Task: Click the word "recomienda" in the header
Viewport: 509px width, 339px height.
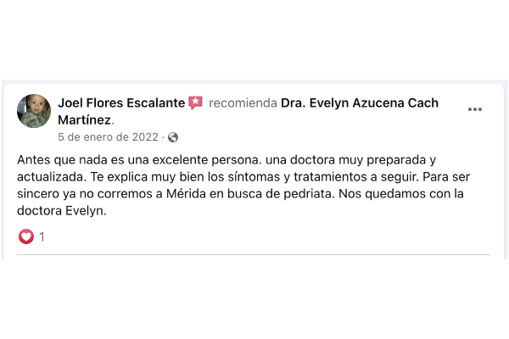Action: tap(243, 103)
